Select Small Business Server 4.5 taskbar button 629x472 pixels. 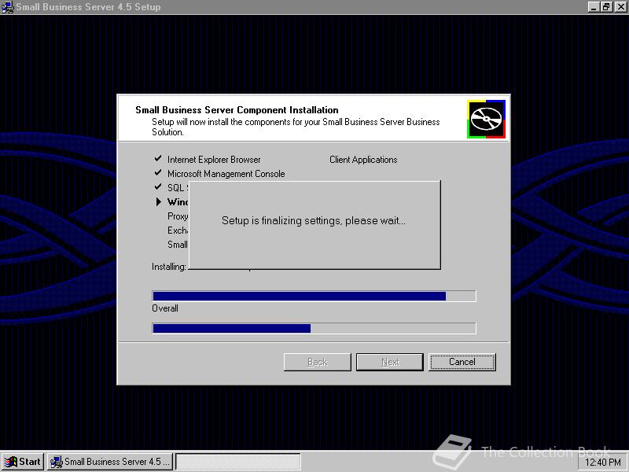pos(110,462)
